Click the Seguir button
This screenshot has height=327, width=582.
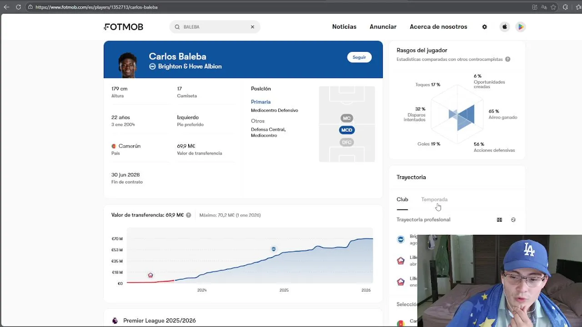point(359,57)
